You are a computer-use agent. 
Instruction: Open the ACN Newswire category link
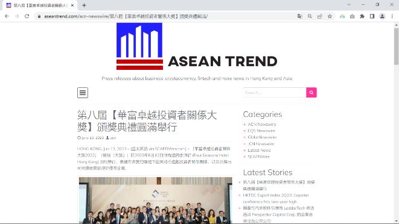(262, 124)
